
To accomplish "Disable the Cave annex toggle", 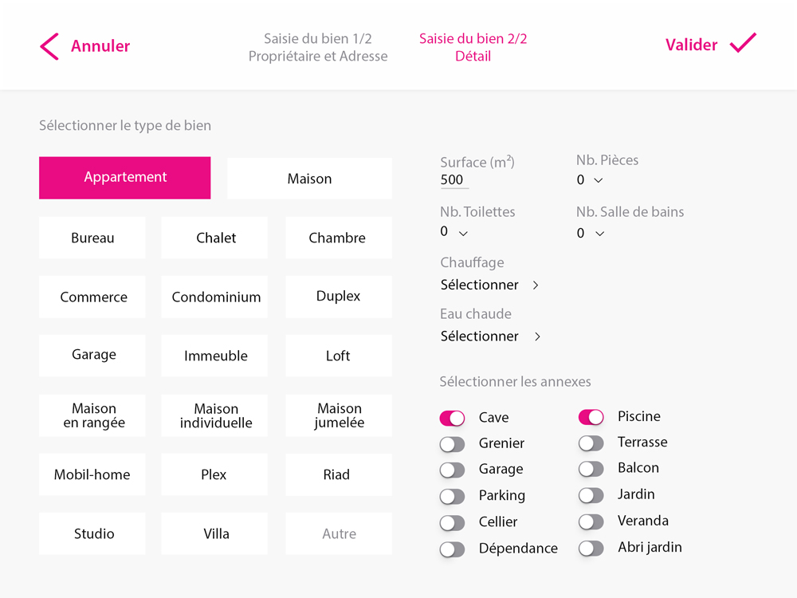I will (x=452, y=418).
